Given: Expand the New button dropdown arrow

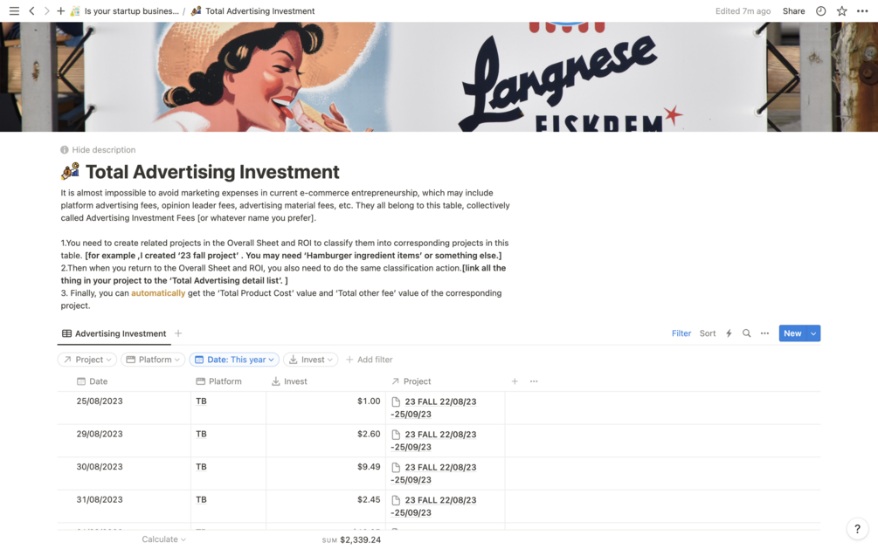Looking at the screenshot, I should (x=813, y=333).
